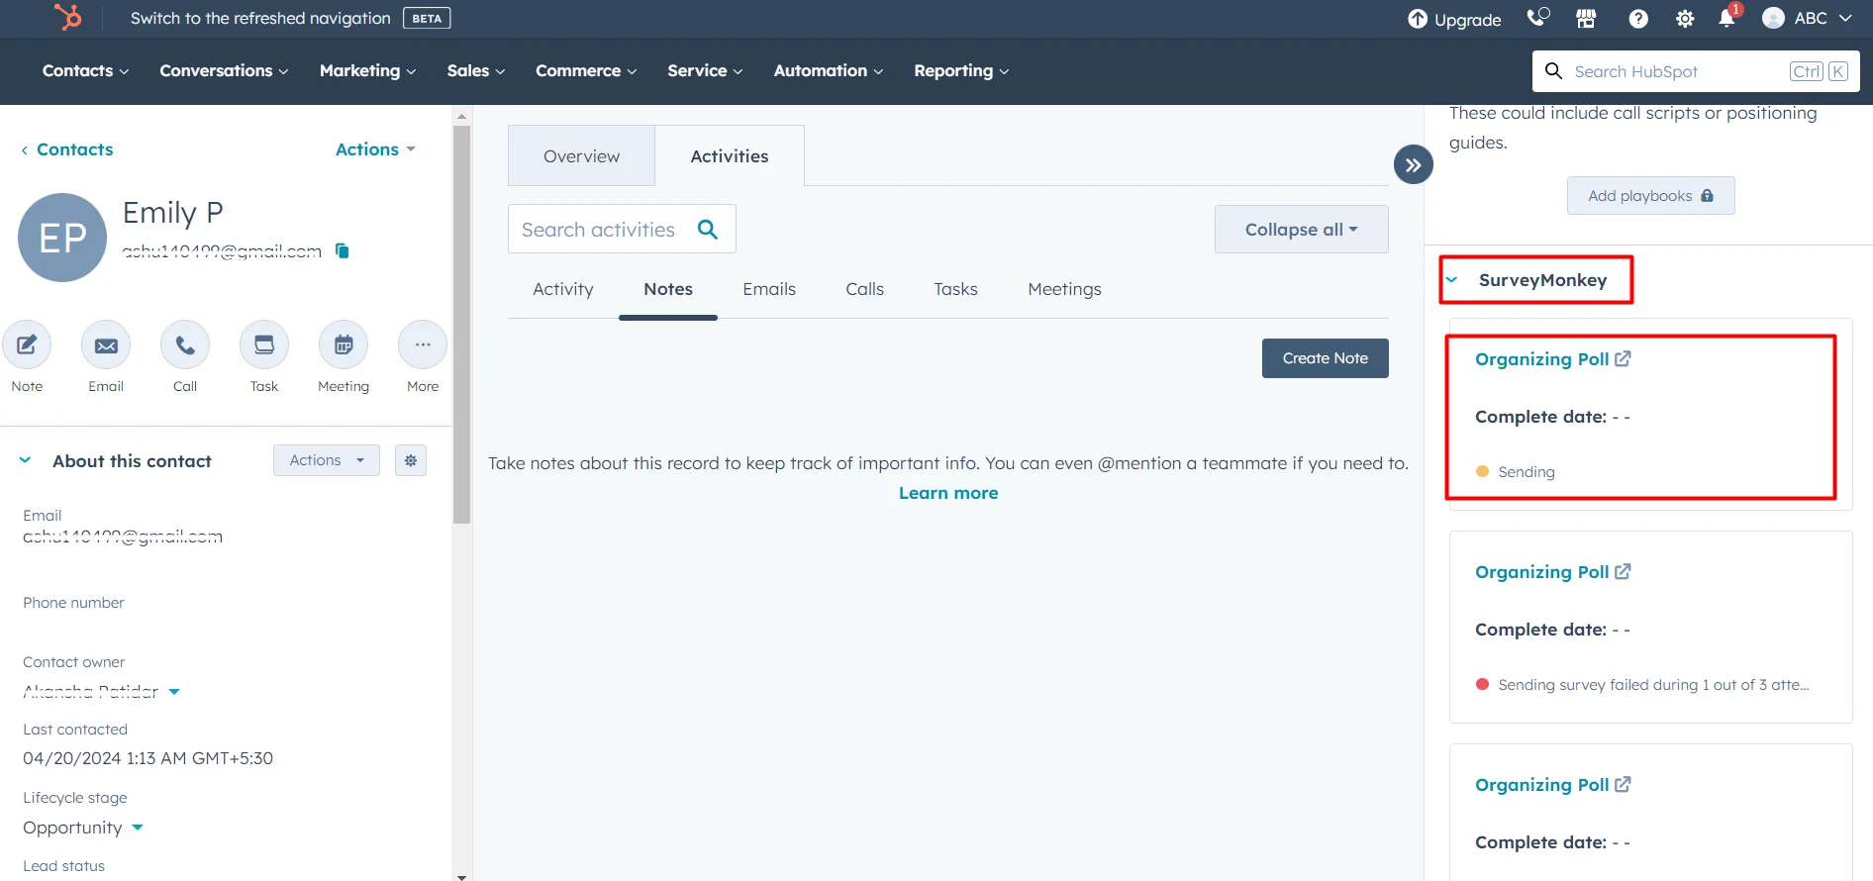Go back via the Contacts link
The image size is (1873, 881).
66,149
